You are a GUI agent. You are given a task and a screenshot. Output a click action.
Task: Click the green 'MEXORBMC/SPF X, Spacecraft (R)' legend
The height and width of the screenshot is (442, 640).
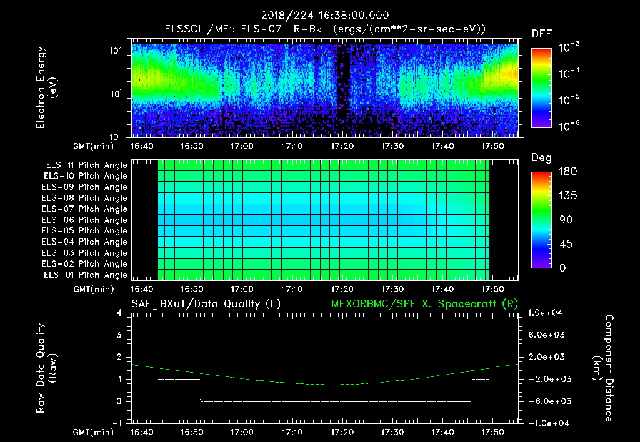coord(424,304)
